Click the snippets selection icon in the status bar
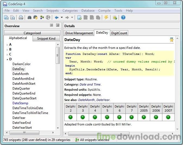Image resolution: width=183 pixels, height=145 pixels. 77,140
